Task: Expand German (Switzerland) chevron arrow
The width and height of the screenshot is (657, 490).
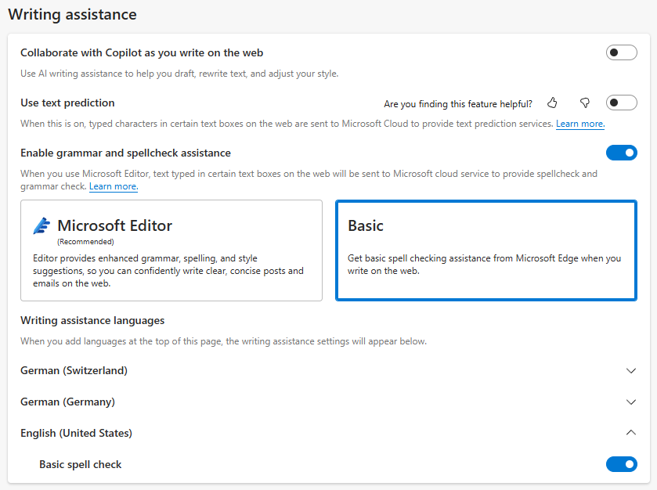Action: (x=631, y=370)
